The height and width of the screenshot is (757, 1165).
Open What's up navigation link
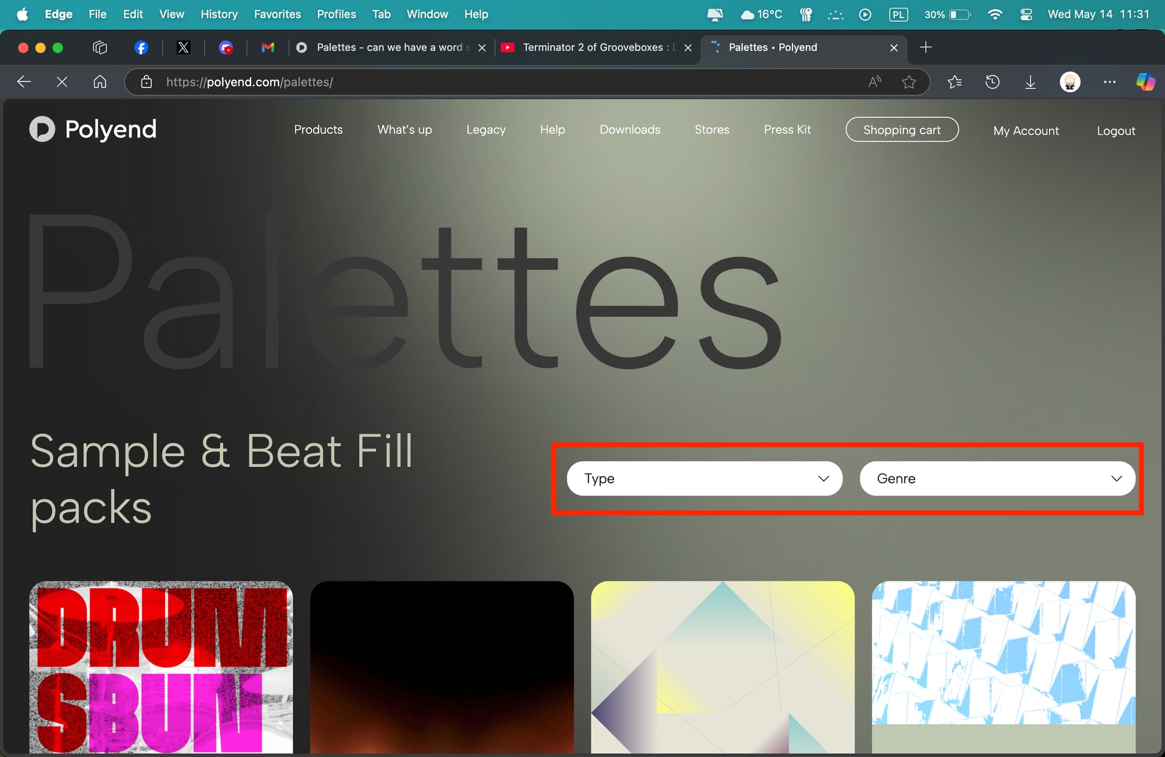pyautogui.click(x=405, y=129)
